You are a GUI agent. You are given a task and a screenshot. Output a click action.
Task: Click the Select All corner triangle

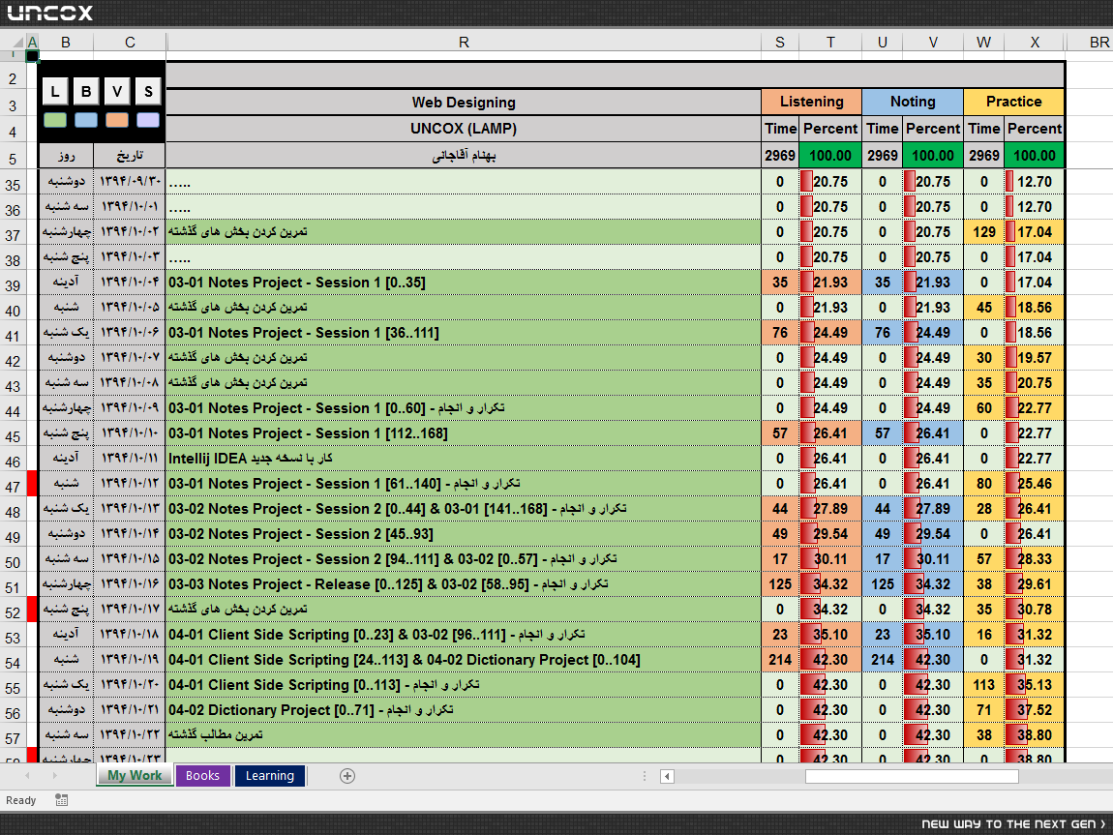[x=17, y=42]
